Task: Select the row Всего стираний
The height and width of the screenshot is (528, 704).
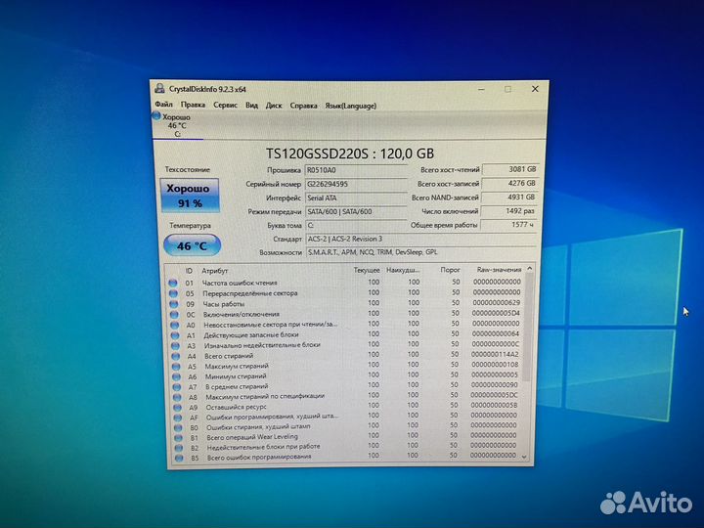Action: click(x=344, y=355)
